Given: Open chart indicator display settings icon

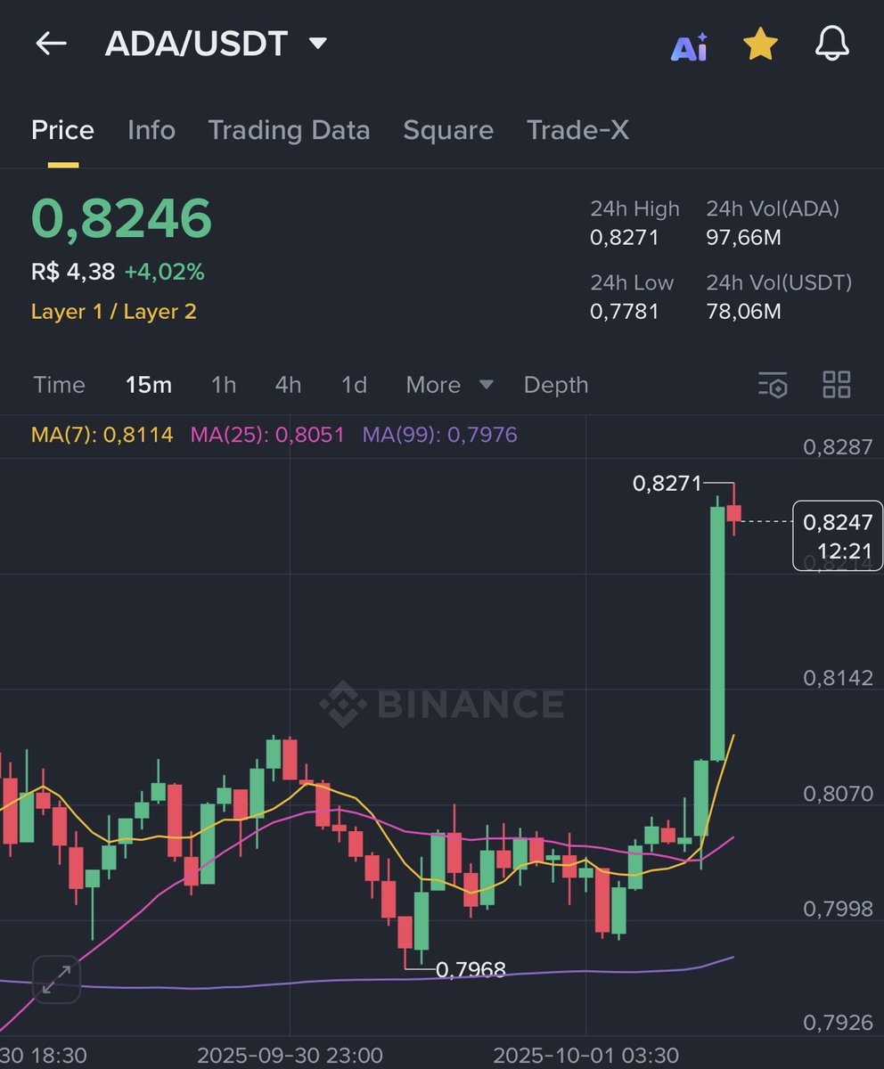Looking at the screenshot, I should point(773,385).
